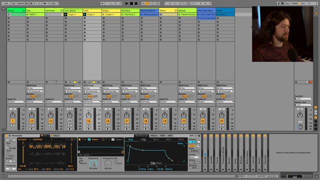Toggle track activator 1 on Drums
This screenshot has height=180, width=320.
coord(12,121)
